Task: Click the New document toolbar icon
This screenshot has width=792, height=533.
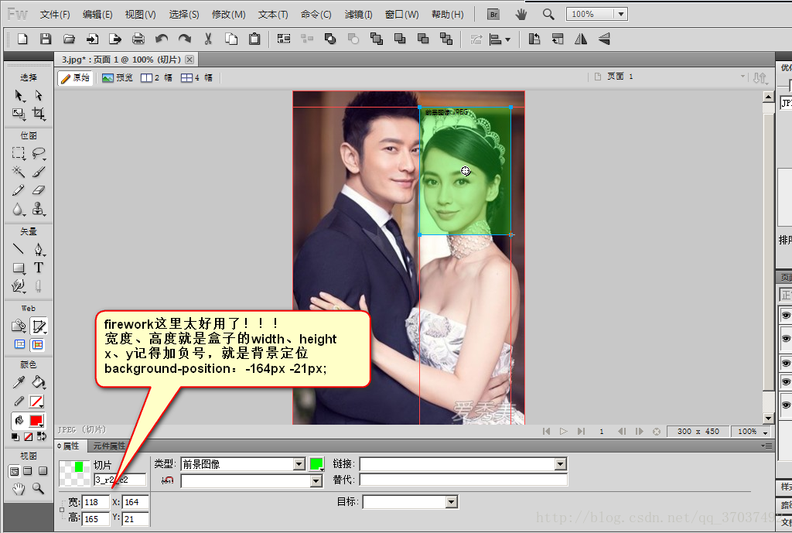Action: (x=22, y=39)
